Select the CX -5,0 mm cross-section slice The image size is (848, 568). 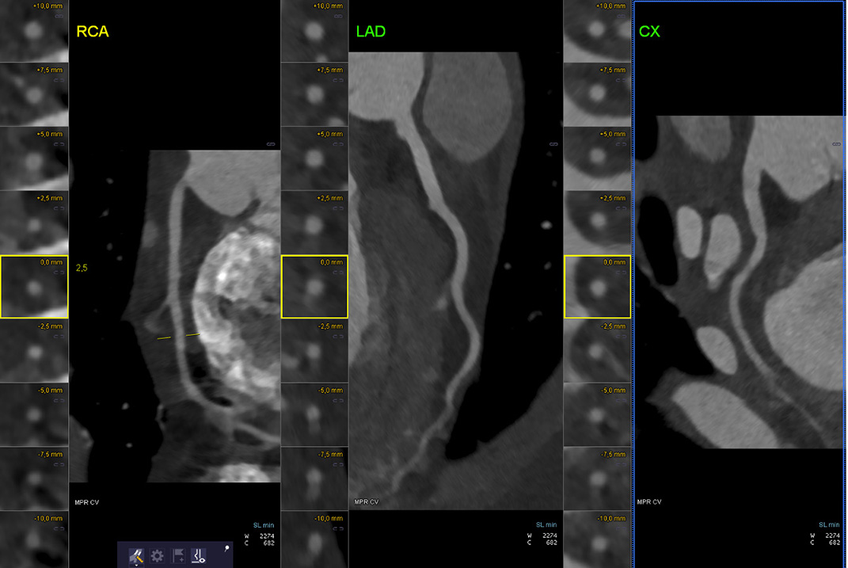tap(597, 415)
